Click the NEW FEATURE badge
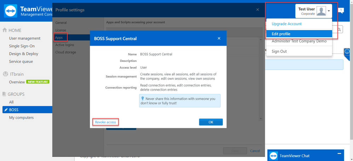353x161 pixels. coord(38,82)
